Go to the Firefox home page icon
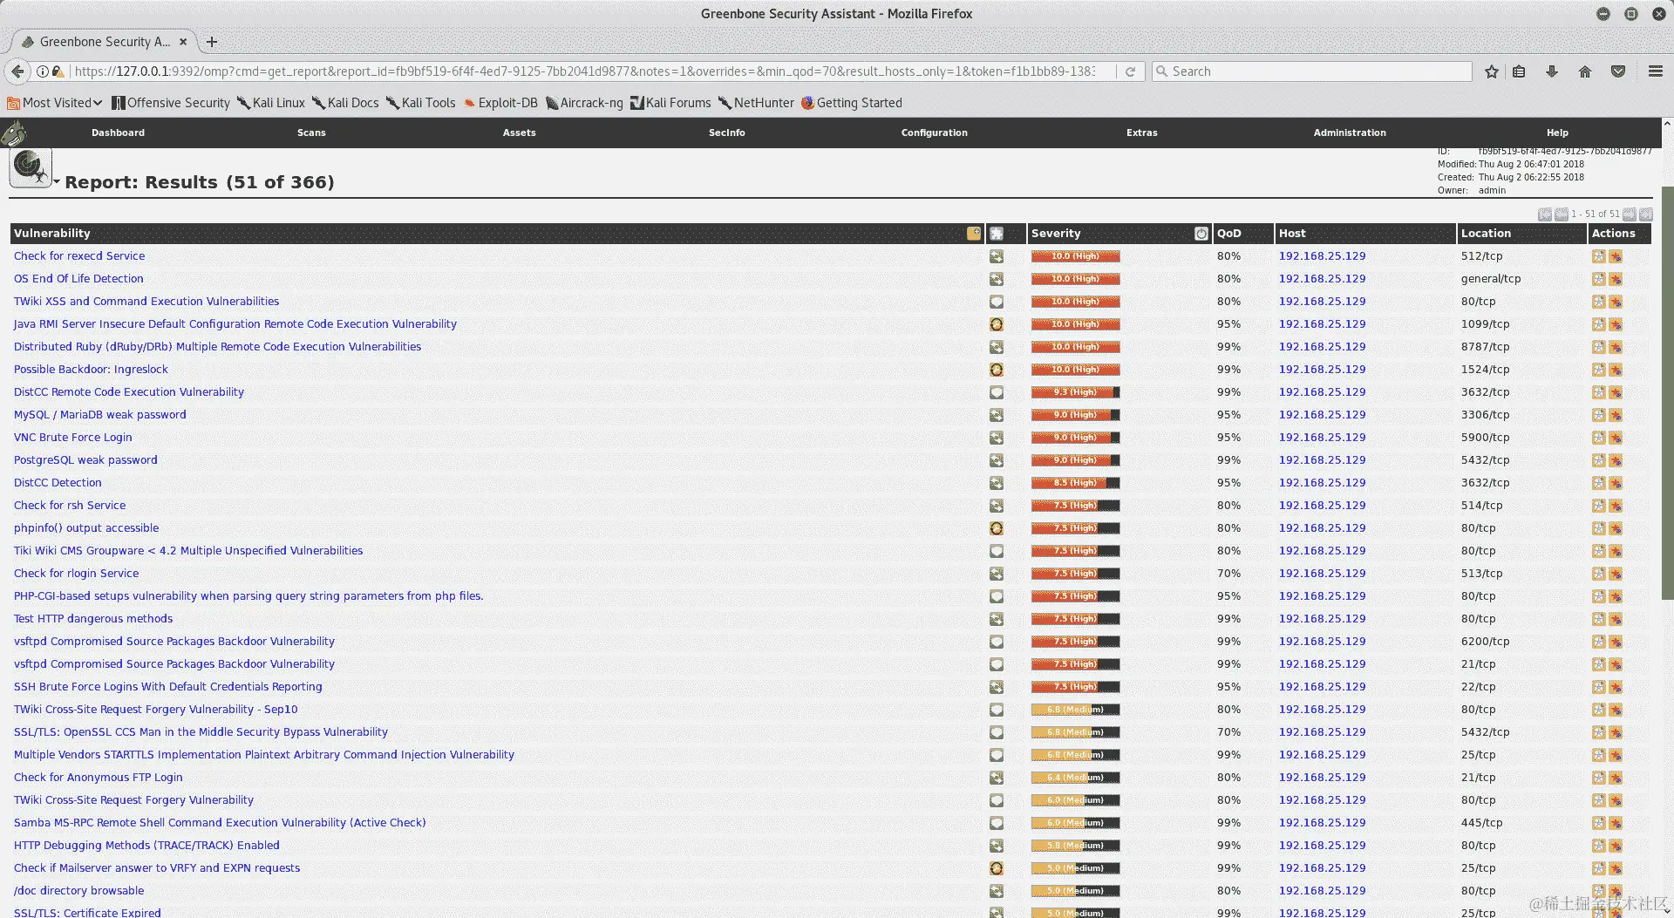The height and width of the screenshot is (918, 1674). click(x=1585, y=71)
